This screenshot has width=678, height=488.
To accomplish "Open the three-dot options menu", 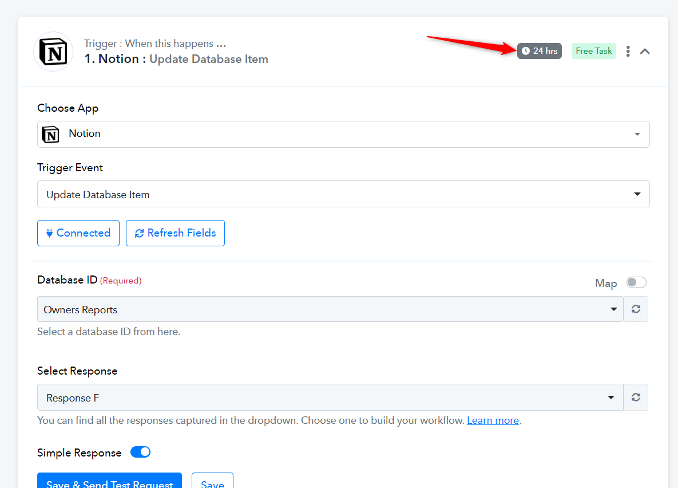I will [x=628, y=51].
